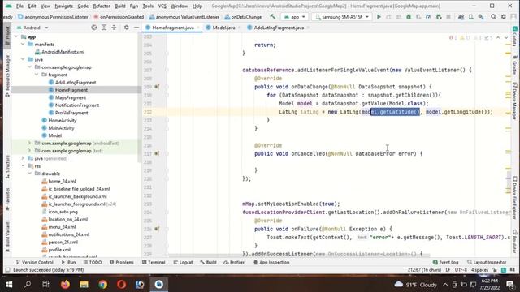Open Firefox from the taskbar

pos(65,284)
